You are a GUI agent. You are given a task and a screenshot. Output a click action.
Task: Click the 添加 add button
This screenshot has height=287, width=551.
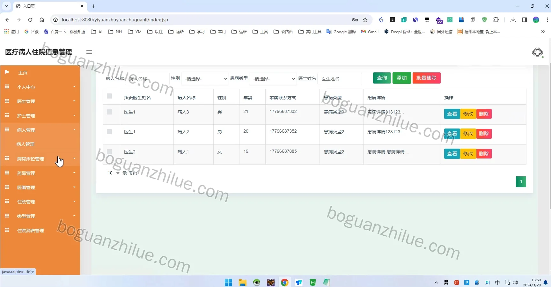(402, 78)
